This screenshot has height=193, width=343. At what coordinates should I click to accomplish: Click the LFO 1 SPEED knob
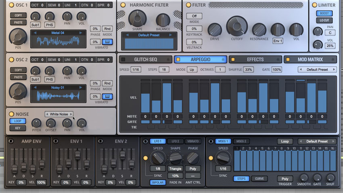158,158
